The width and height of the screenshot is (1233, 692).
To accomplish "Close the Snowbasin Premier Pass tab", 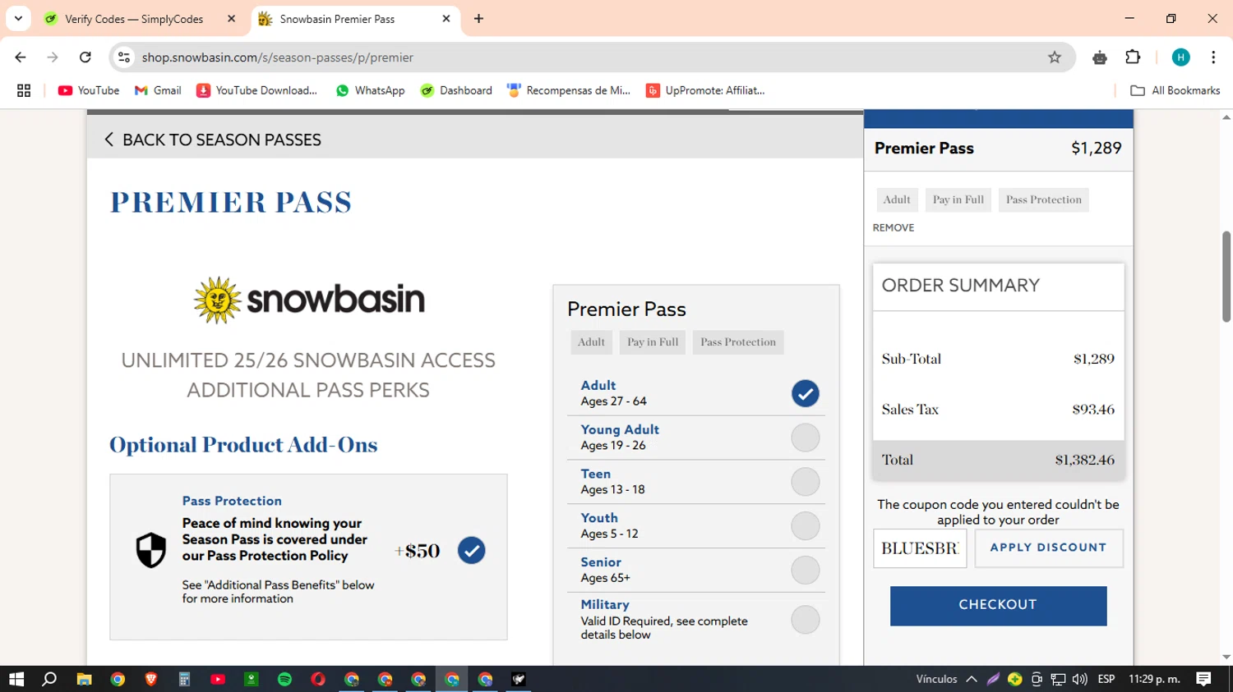I will [x=446, y=19].
